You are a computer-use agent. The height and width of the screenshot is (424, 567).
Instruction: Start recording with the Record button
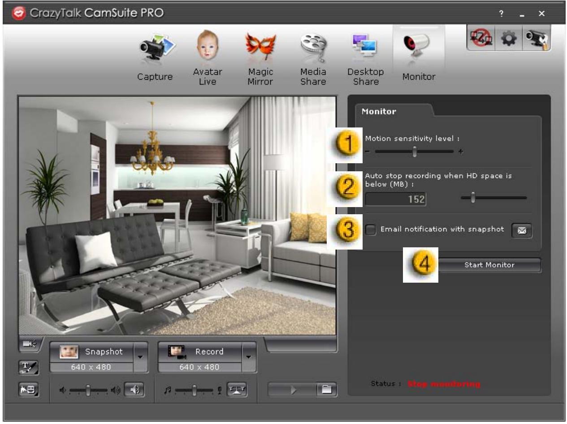(x=200, y=352)
